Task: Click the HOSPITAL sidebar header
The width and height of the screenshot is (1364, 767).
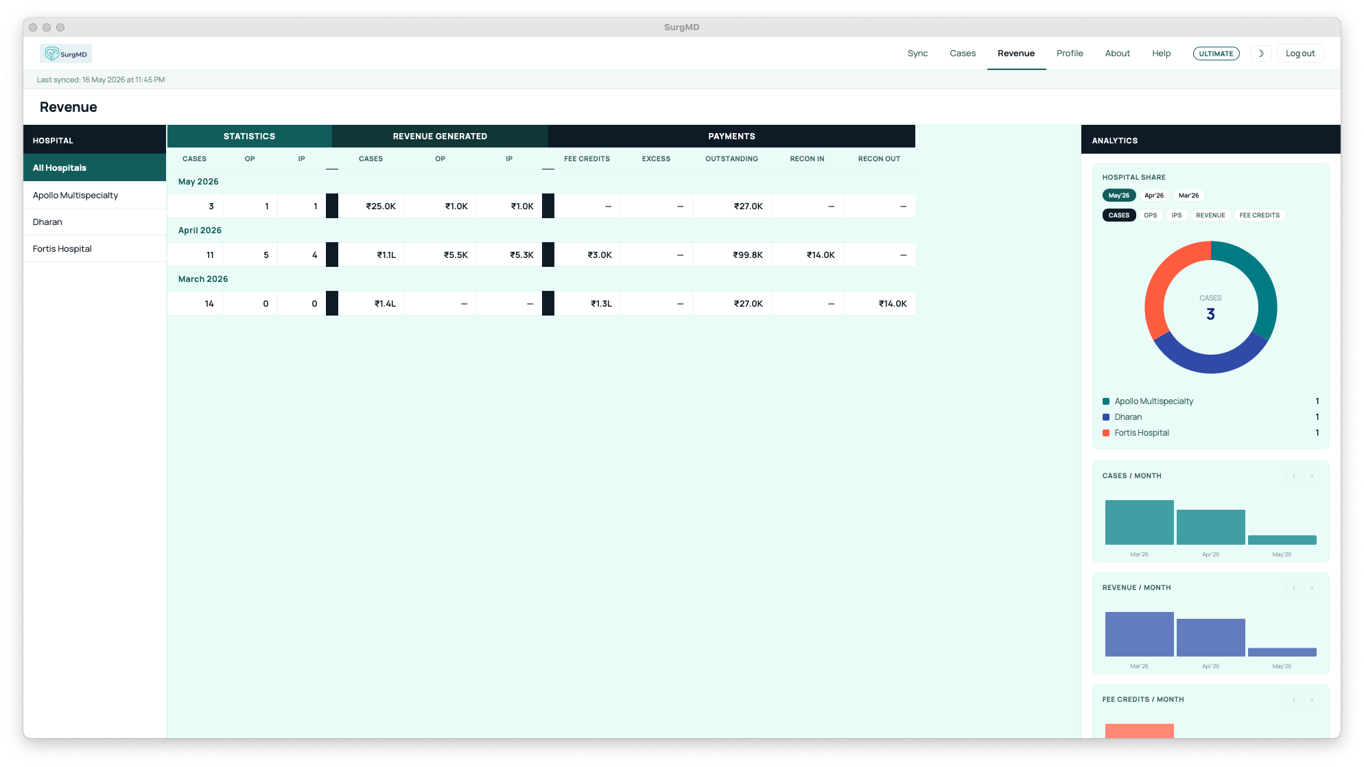Action: tap(95, 140)
